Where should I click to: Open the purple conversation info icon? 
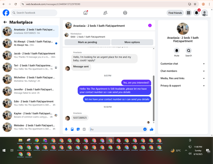[x=150, y=26]
